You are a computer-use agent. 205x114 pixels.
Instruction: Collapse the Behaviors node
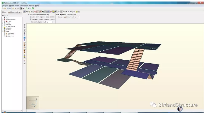coord(3,25)
